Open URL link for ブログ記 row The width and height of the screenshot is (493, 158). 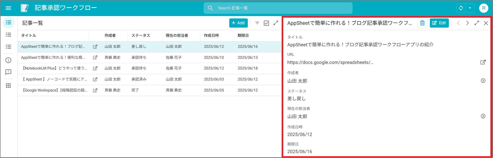click(x=95, y=47)
